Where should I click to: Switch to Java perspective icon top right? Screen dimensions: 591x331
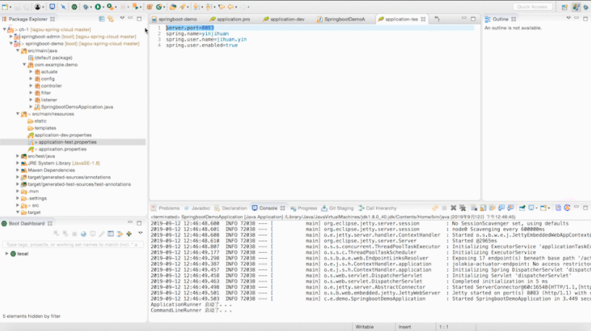pos(576,7)
